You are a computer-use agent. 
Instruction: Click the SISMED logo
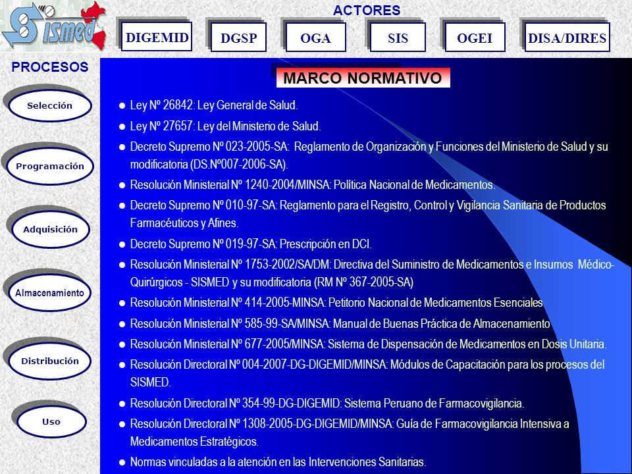pyautogui.click(x=54, y=26)
